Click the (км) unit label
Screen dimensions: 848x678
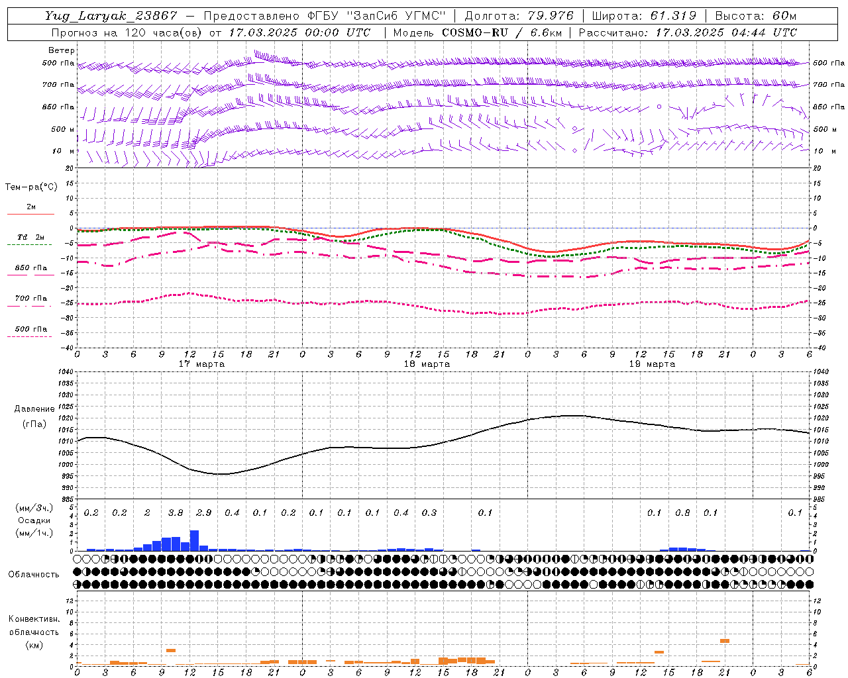pos(34,645)
